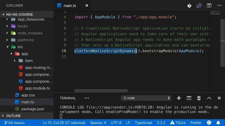
Task: Collapse the app folder arrow
Action: pos(11,54)
